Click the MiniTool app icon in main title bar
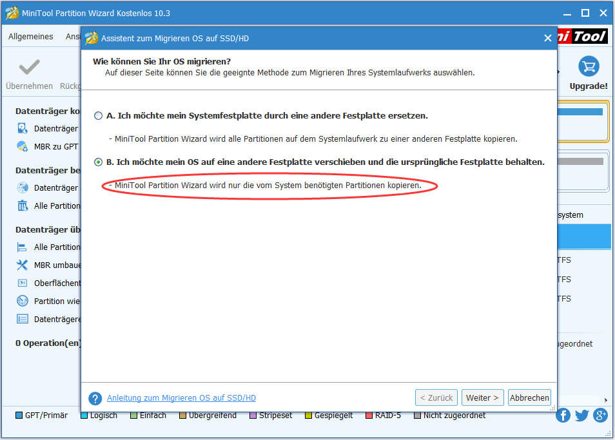 pos(12,13)
